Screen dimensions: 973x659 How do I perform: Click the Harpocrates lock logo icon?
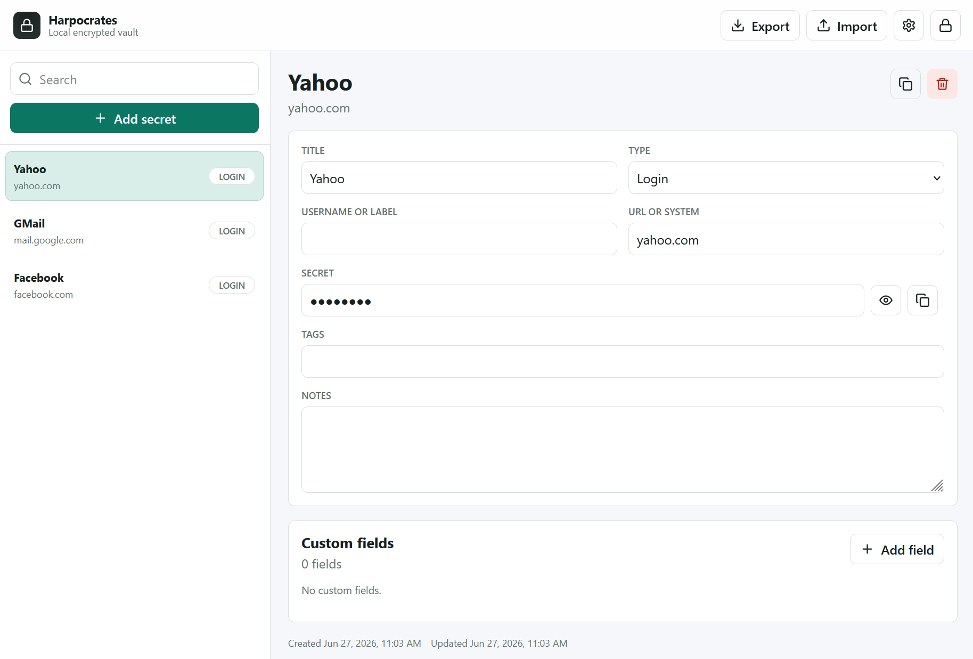(27, 26)
